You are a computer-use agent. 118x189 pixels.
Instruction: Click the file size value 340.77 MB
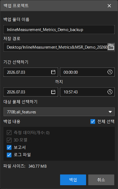[x=38, y=166]
